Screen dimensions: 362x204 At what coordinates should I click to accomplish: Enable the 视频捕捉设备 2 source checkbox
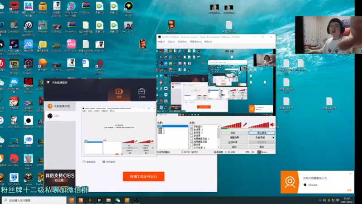click(191, 139)
